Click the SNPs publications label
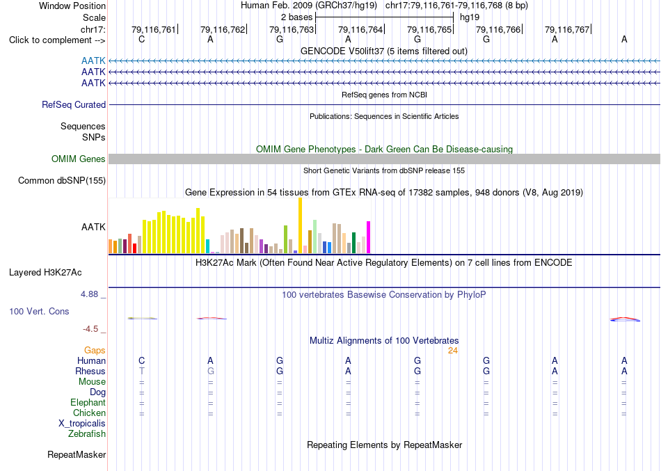 (x=94, y=137)
